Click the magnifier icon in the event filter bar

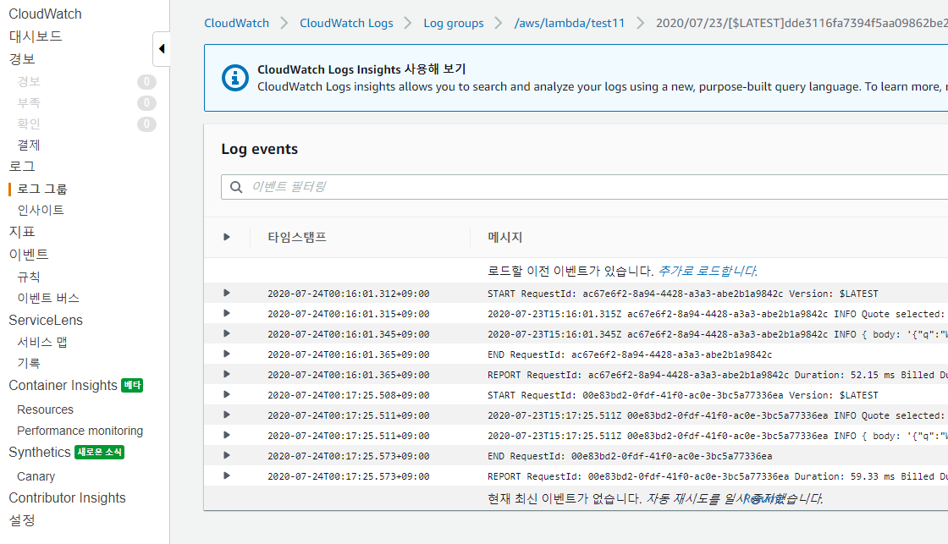[236, 186]
